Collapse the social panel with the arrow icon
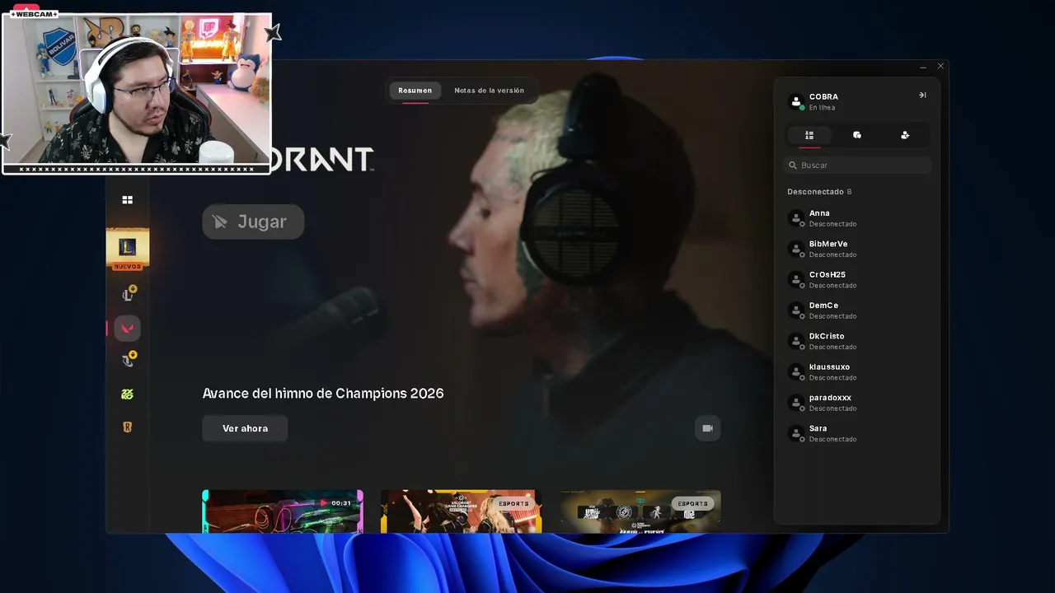The width and height of the screenshot is (1055, 593). [x=922, y=96]
